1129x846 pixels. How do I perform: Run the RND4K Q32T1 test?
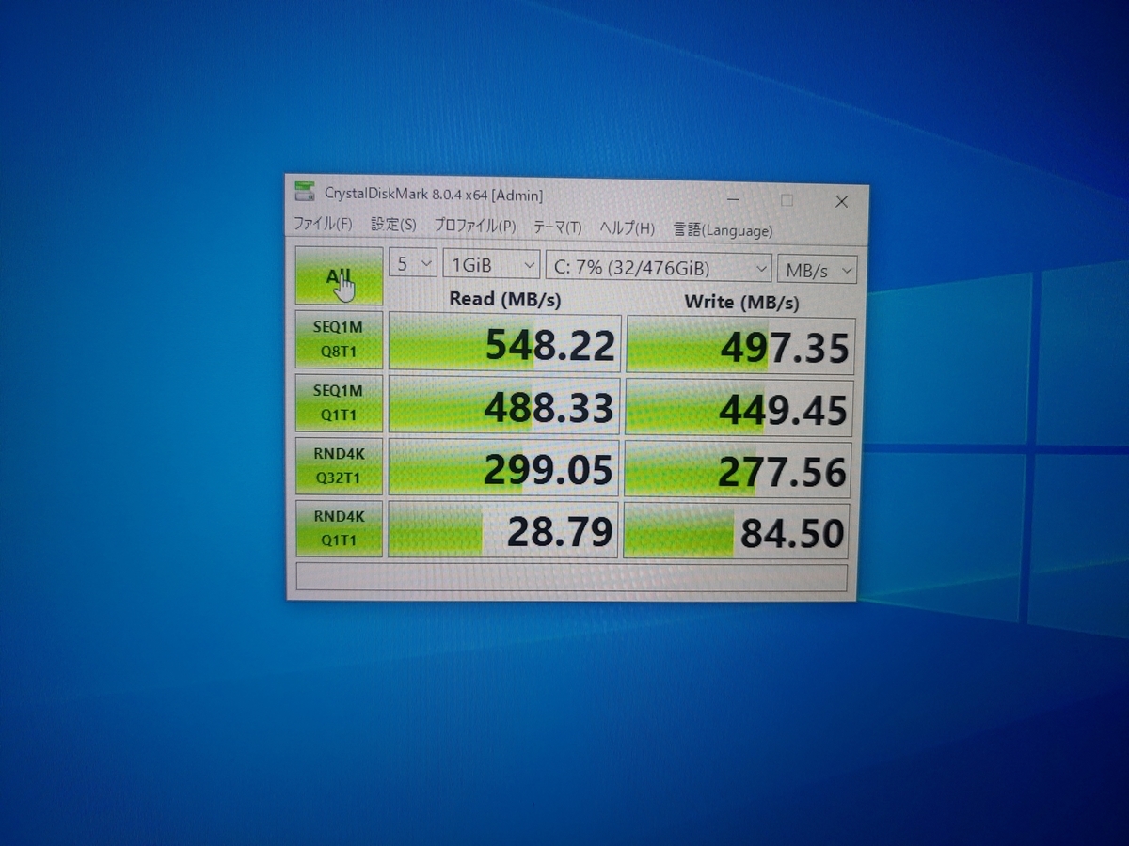pyautogui.click(x=339, y=465)
